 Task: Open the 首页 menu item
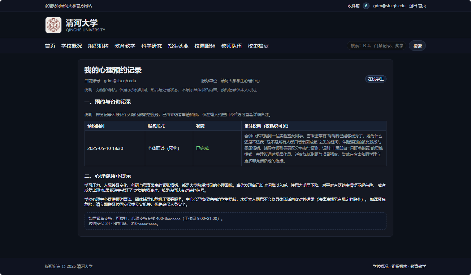[x=50, y=46]
